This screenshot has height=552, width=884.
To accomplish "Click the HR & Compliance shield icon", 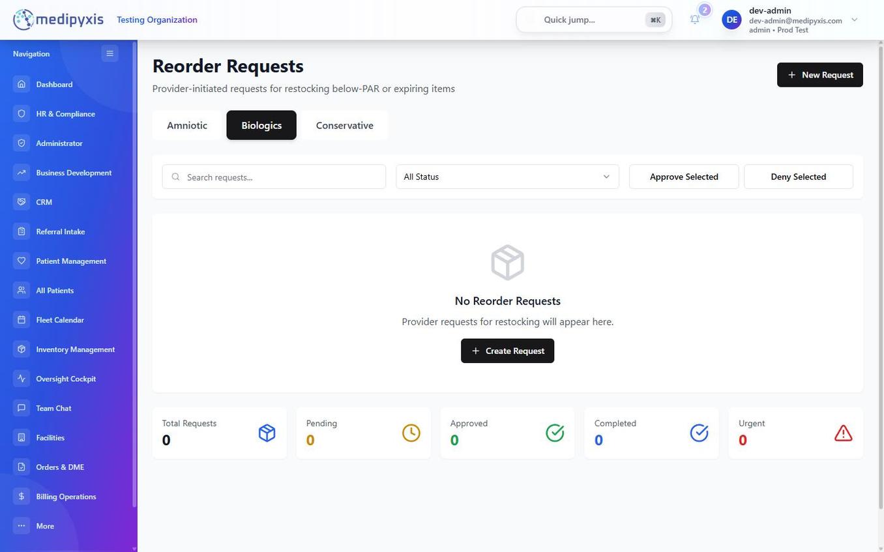I will pos(22,113).
